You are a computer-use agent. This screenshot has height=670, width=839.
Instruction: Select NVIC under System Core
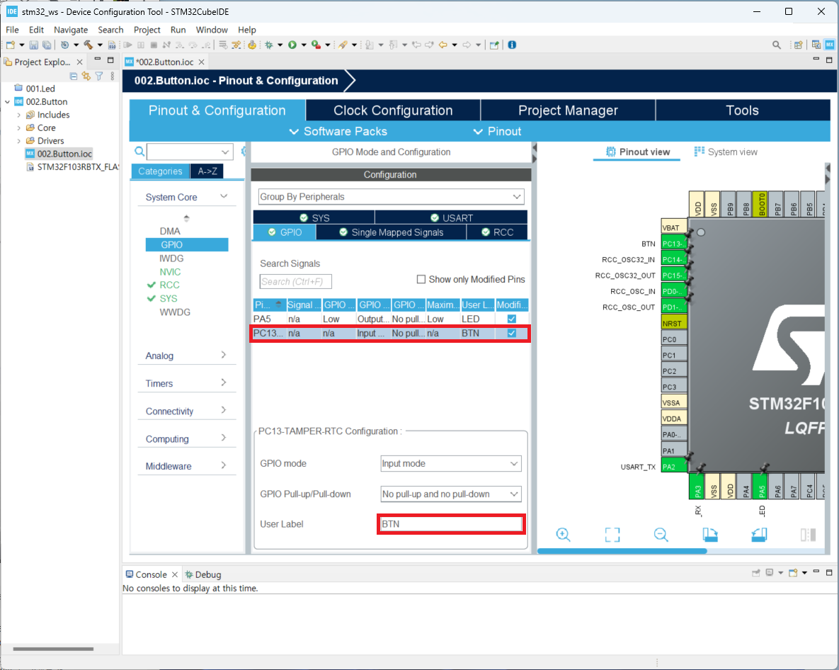coord(170,272)
